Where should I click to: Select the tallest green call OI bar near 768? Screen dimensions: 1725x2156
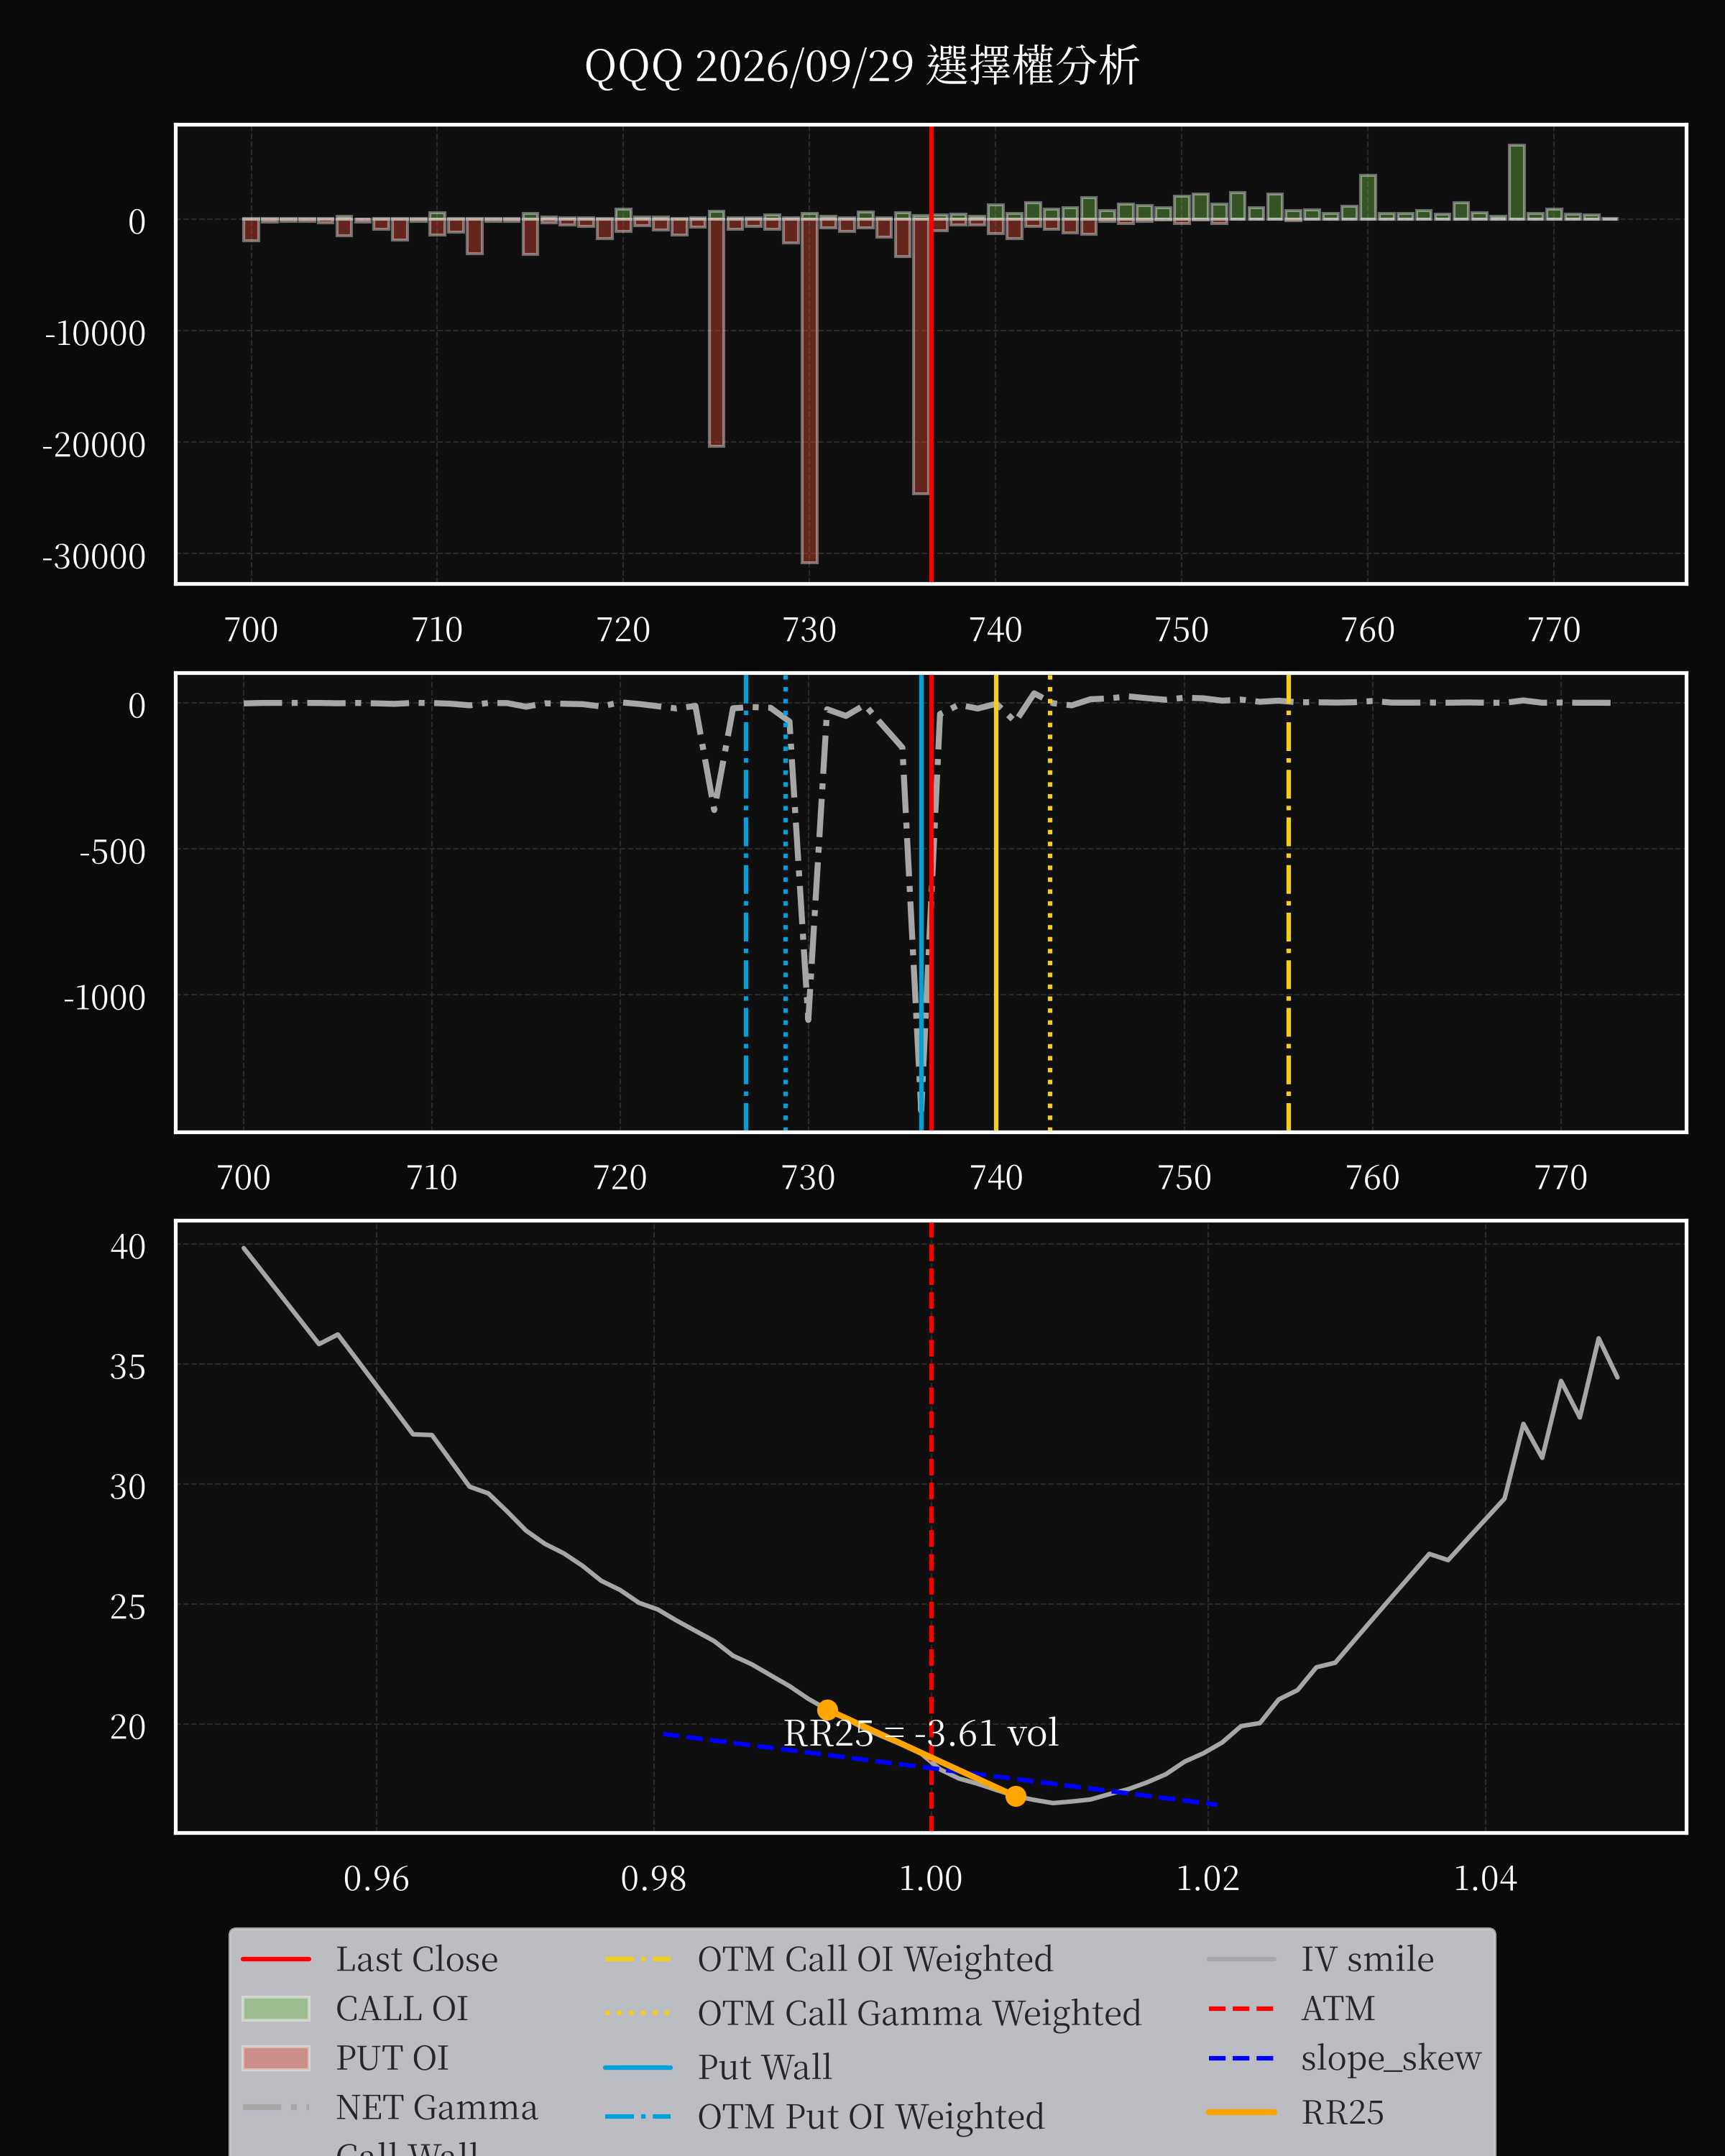click(1516, 182)
